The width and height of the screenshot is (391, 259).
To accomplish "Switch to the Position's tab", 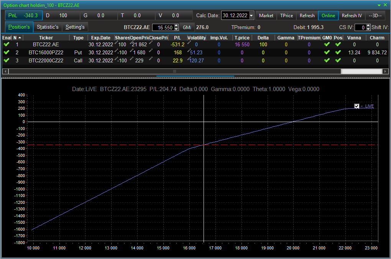I will [x=19, y=27].
